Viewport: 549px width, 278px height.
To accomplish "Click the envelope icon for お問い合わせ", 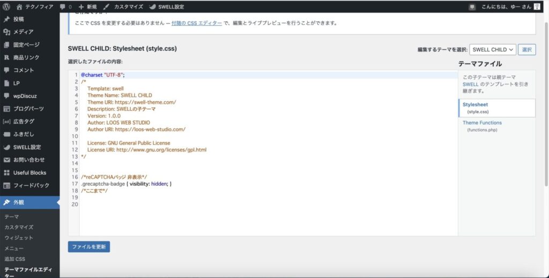I will point(6,160).
